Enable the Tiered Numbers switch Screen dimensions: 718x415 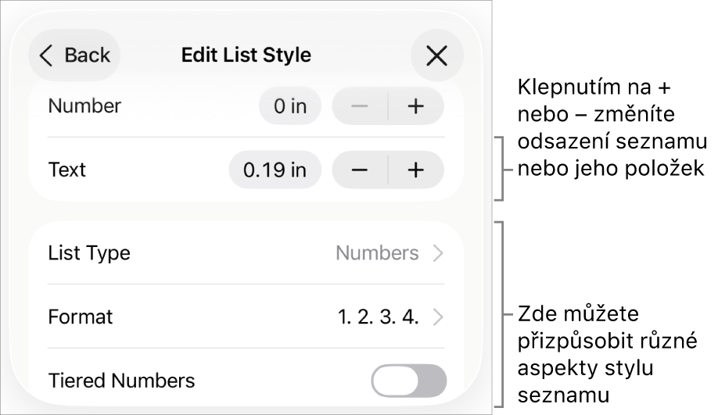(x=409, y=381)
